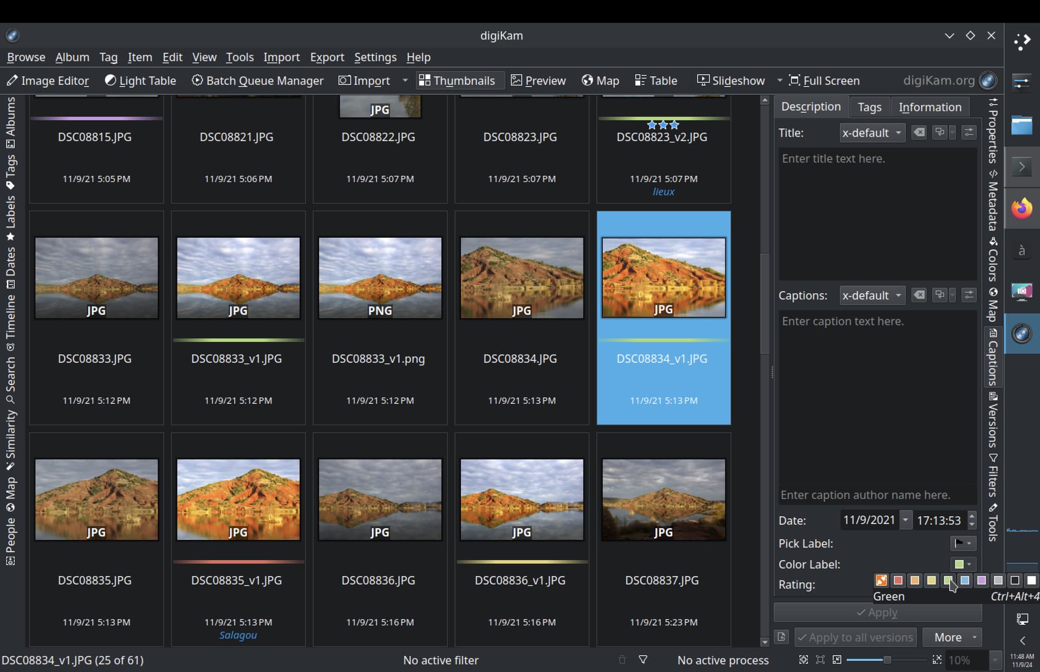Click the caption author name field

877,495
